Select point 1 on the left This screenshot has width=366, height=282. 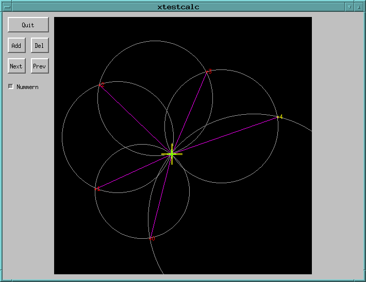click(x=97, y=189)
